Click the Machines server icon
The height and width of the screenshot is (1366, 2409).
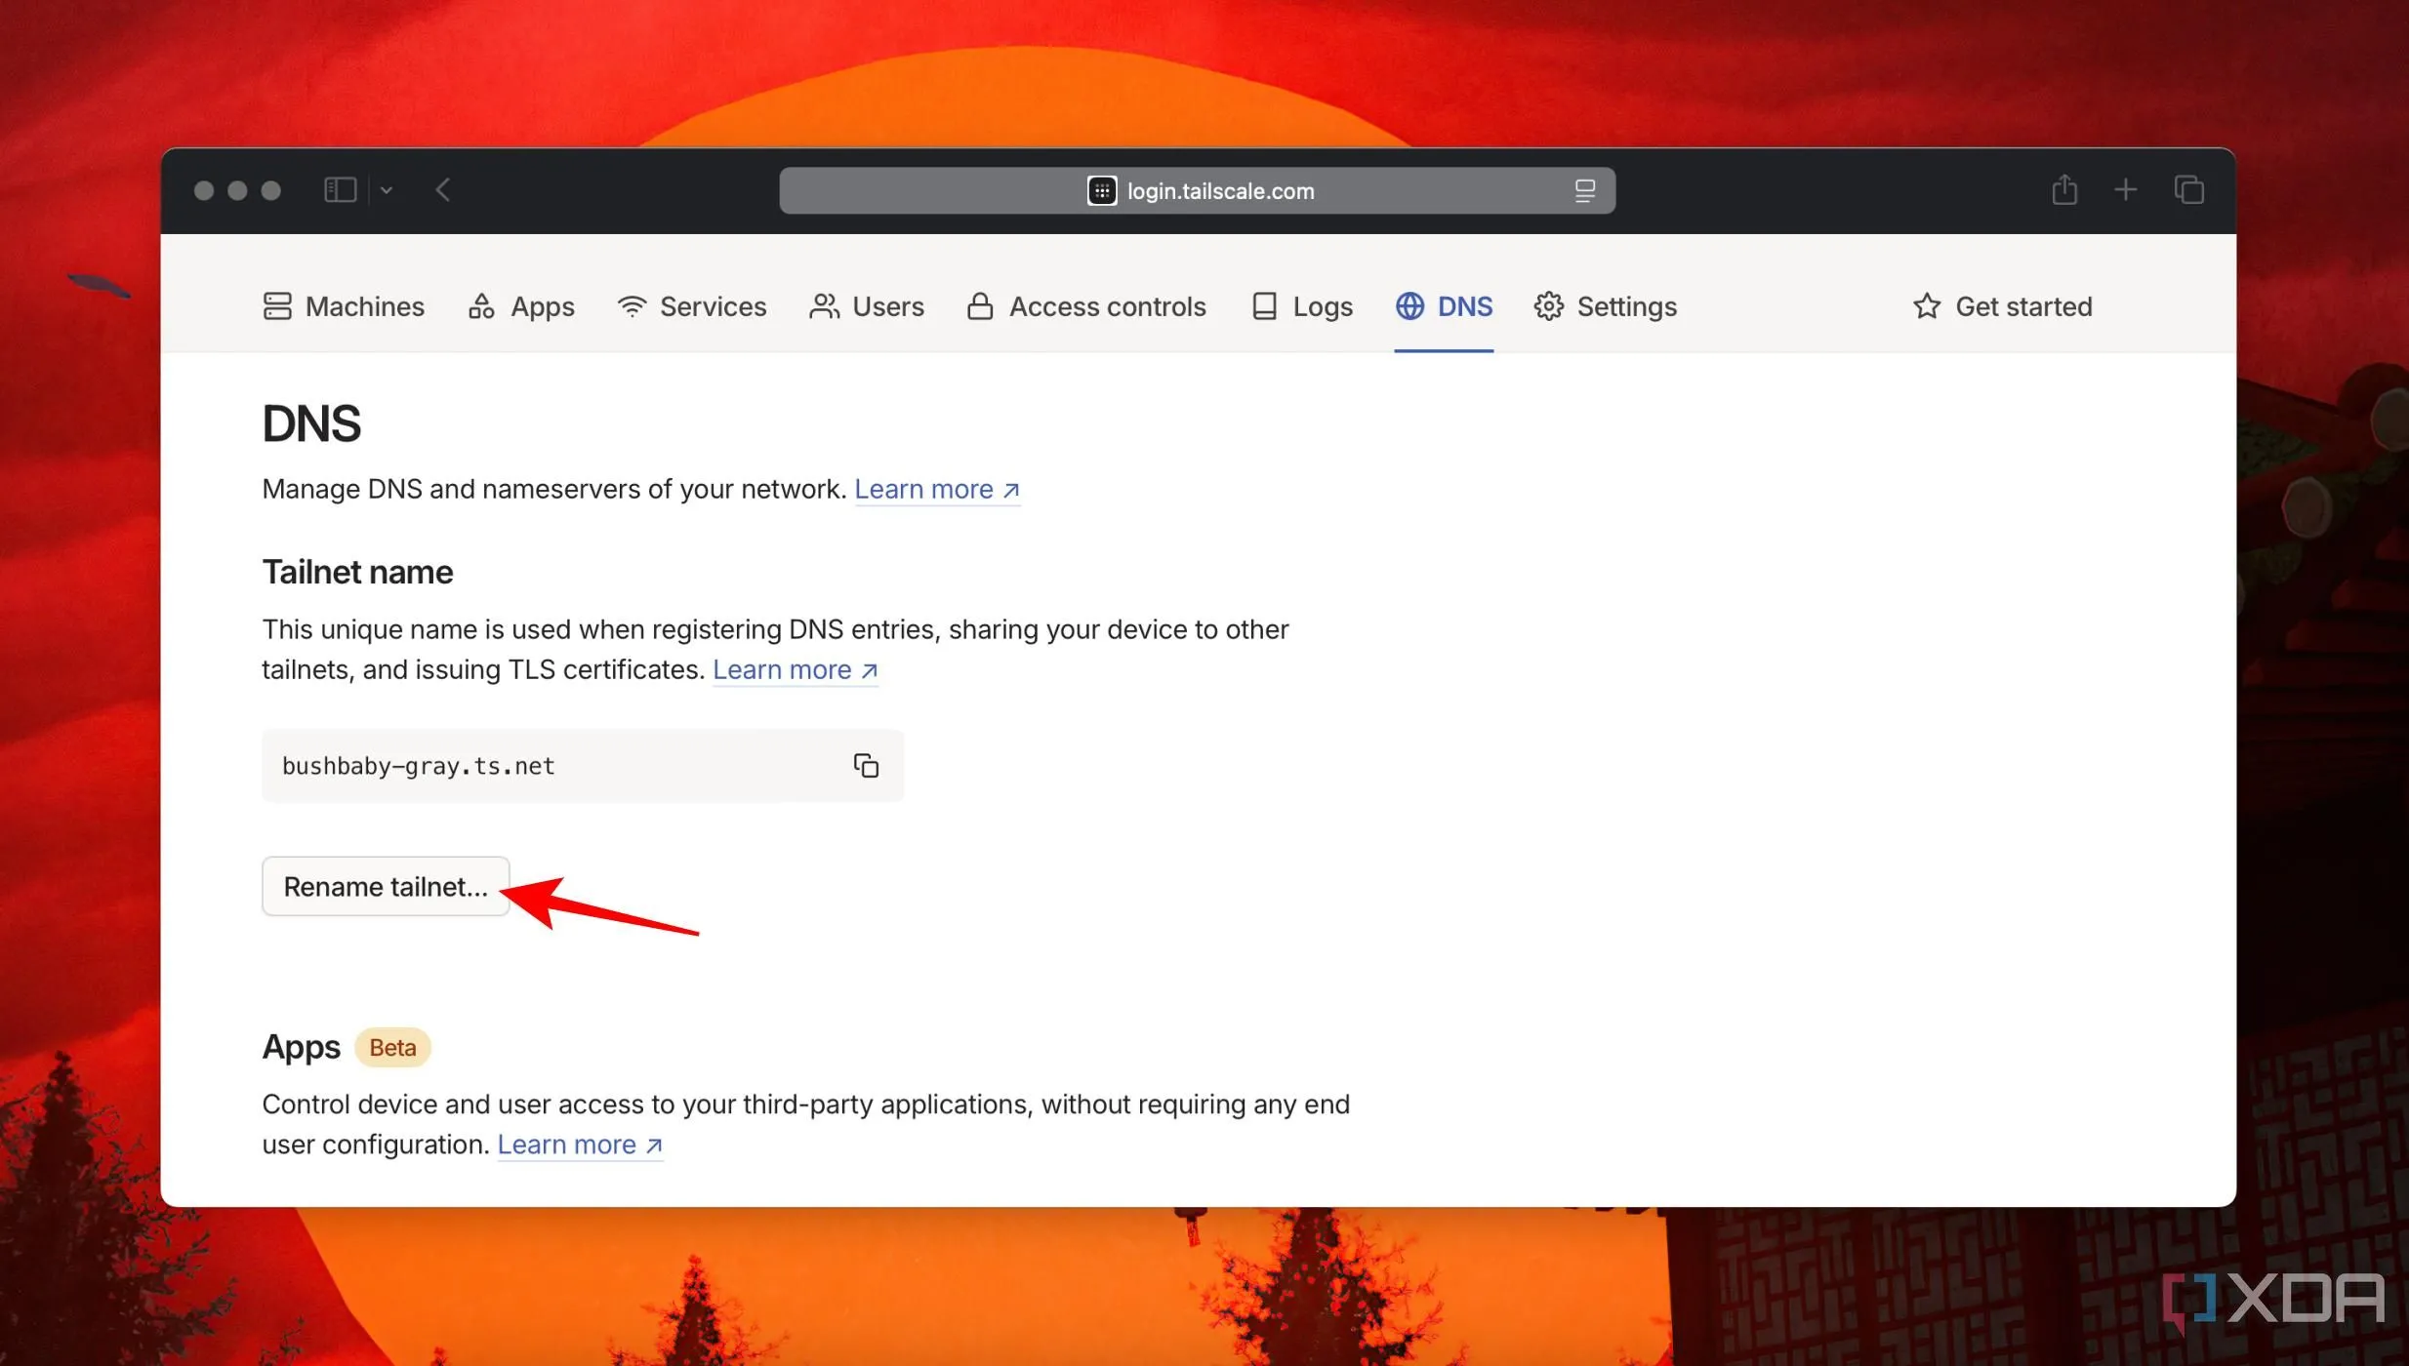click(x=277, y=306)
